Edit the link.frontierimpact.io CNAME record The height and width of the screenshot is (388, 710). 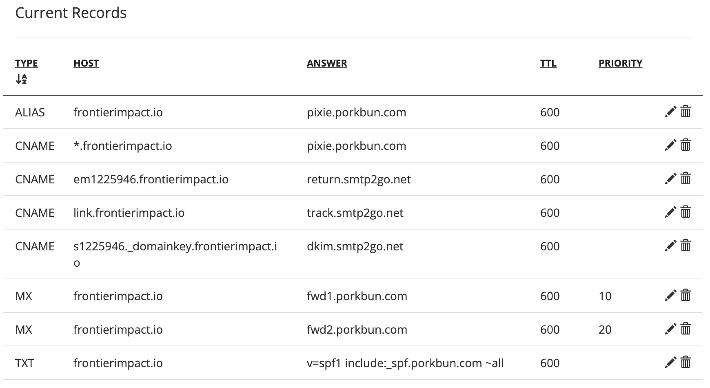tap(670, 212)
